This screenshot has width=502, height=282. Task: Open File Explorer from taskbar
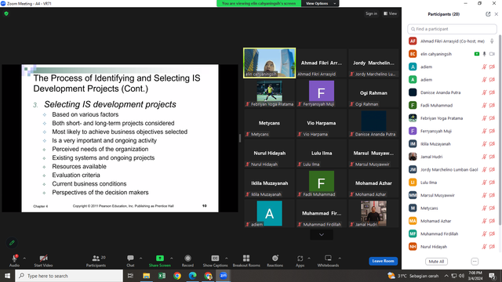point(147,276)
